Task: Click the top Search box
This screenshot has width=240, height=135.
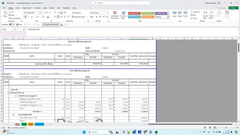Action: pyautogui.click(x=121, y=3)
